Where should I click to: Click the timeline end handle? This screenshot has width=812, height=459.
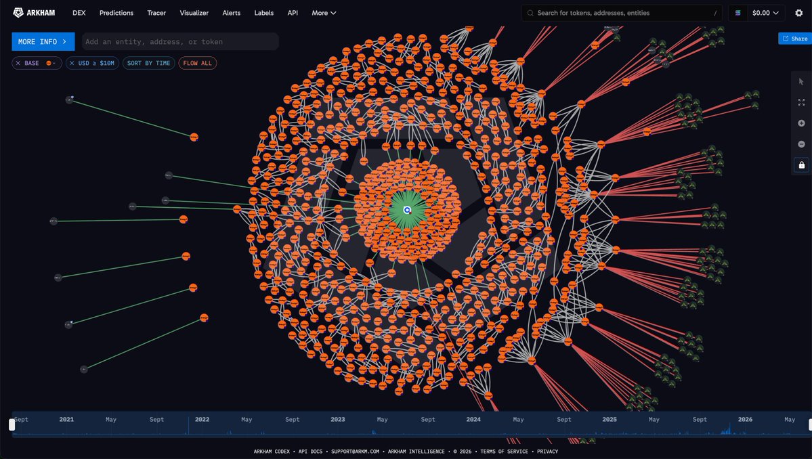[x=809, y=424]
